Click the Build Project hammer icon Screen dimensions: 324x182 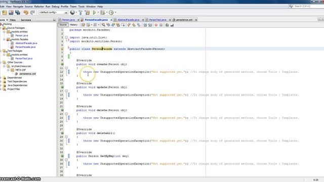(x=80, y=13)
